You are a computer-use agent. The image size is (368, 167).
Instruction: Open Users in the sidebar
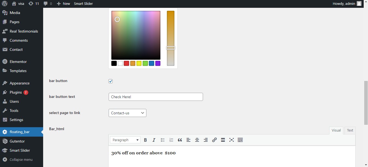[22, 101]
